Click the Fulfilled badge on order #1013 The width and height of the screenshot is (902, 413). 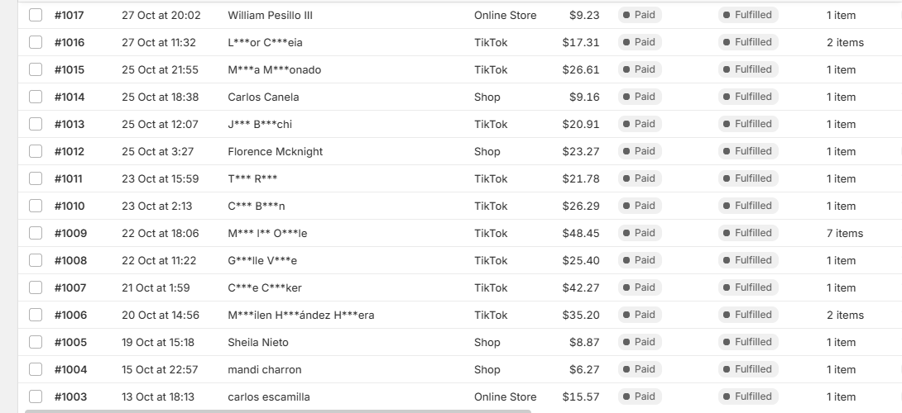pos(748,124)
